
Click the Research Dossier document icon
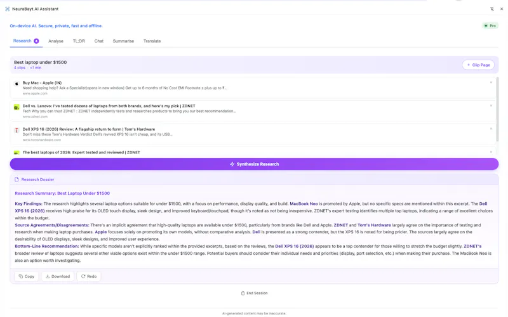point(17,179)
